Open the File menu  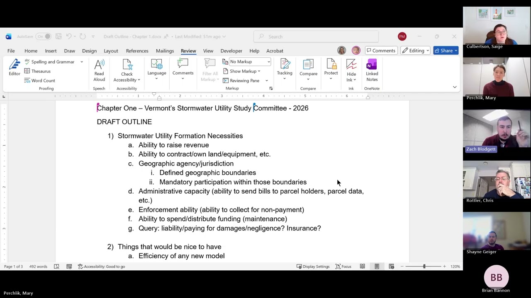[x=11, y=50]
